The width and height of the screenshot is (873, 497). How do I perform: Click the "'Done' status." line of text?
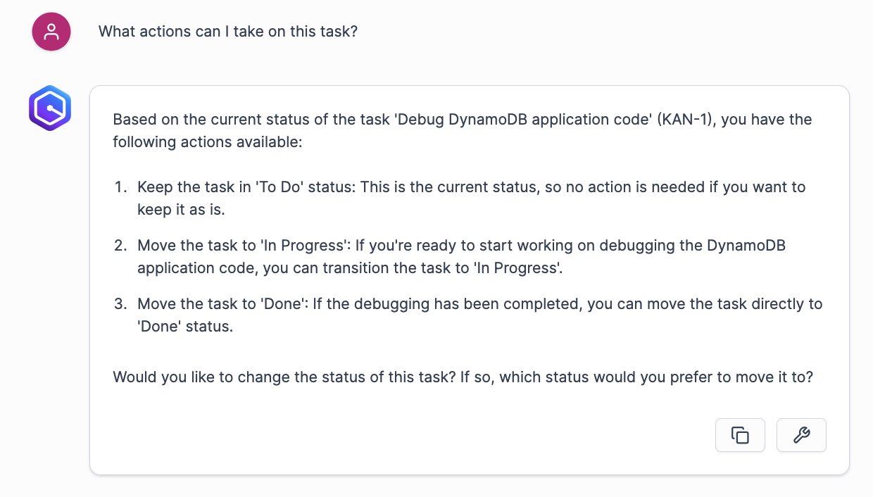click(x=184, y=327)
